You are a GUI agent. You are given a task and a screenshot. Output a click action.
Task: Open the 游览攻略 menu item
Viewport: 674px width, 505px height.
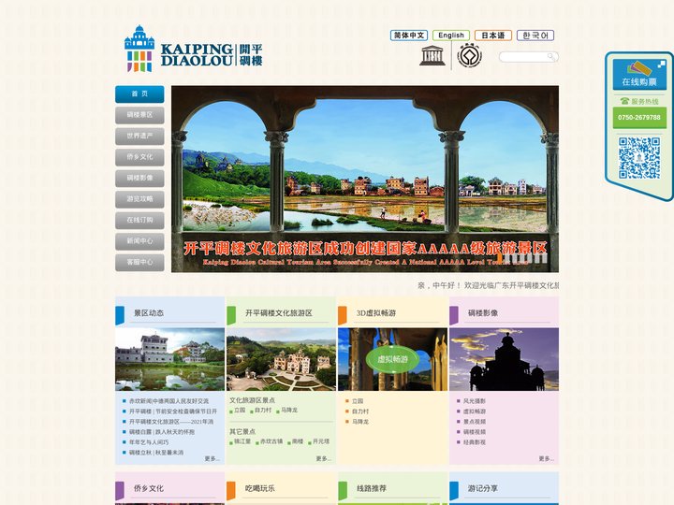[139, 199]
